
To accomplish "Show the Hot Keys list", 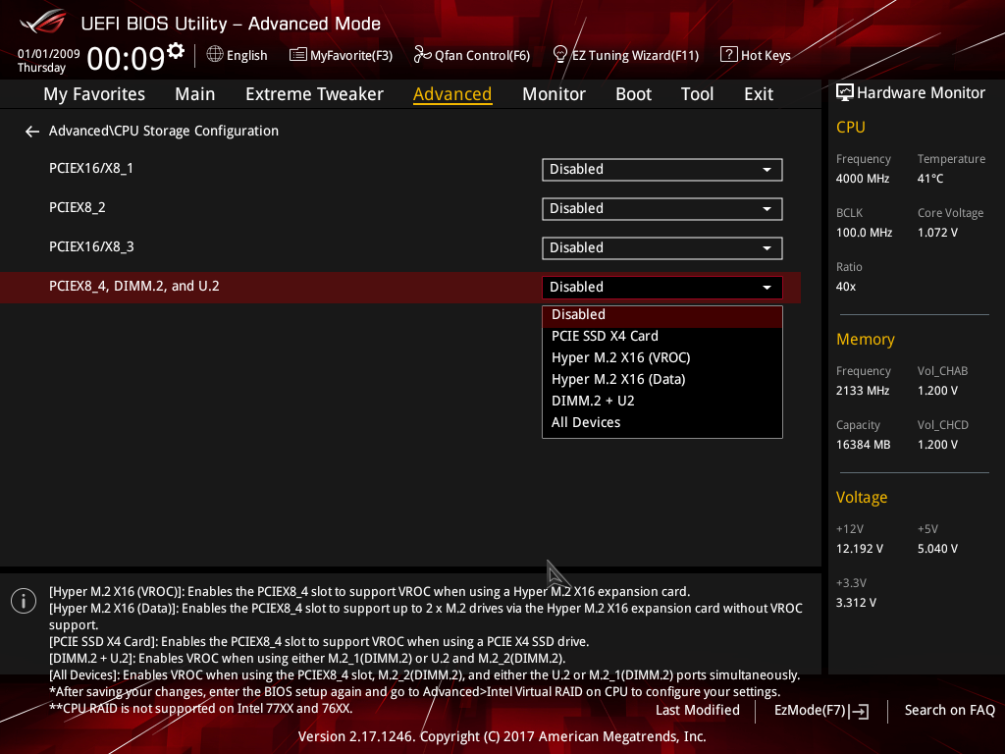I will (x=756, y=55).
